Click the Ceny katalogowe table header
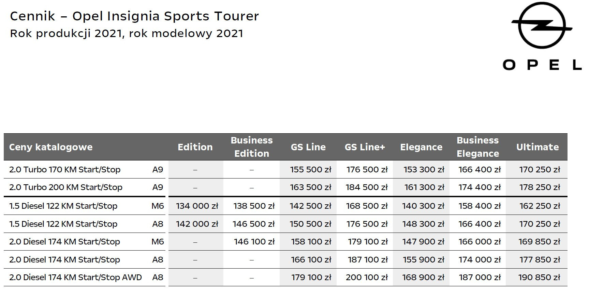This screenshot has height=289, width=589. [51, 147]
